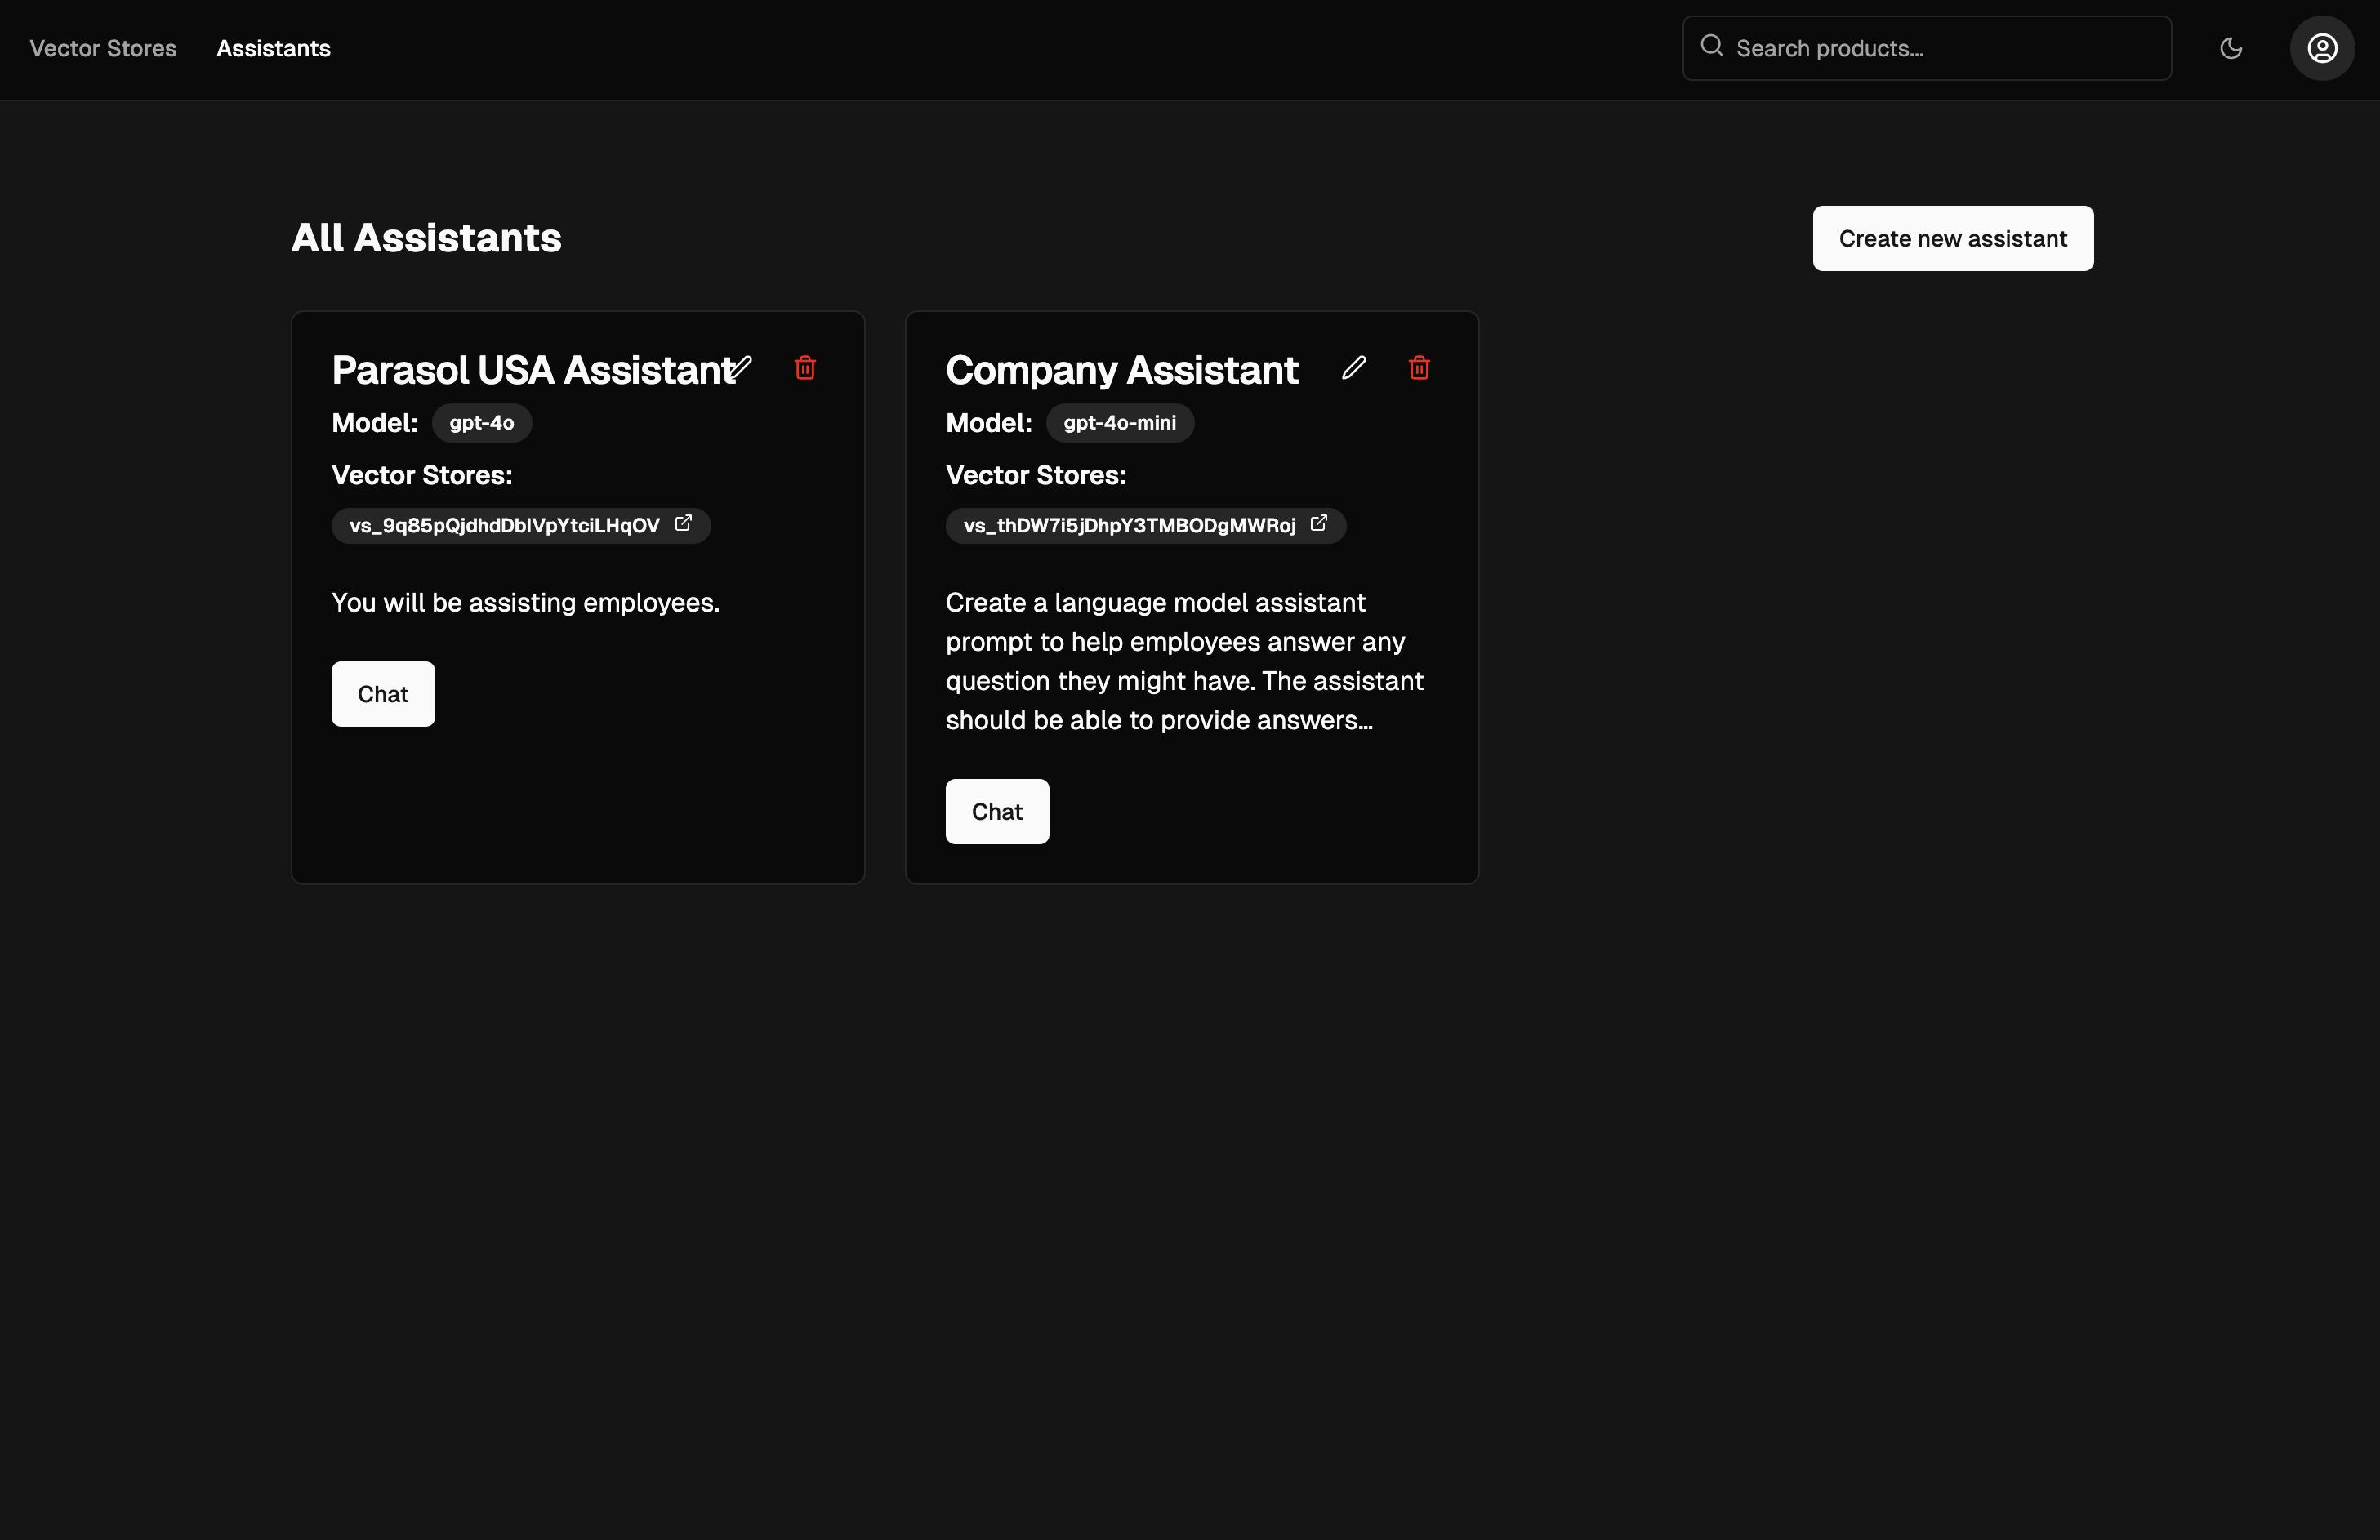The image size is (2380, 1540).
Task: Click Create new assistant button
Action: point(1952,238)
